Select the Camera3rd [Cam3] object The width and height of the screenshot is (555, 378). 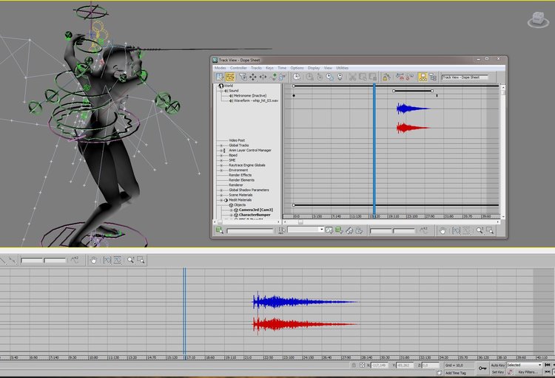tap(255, 210)
